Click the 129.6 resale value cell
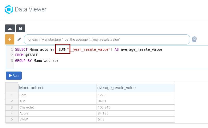 click(102, 95)
